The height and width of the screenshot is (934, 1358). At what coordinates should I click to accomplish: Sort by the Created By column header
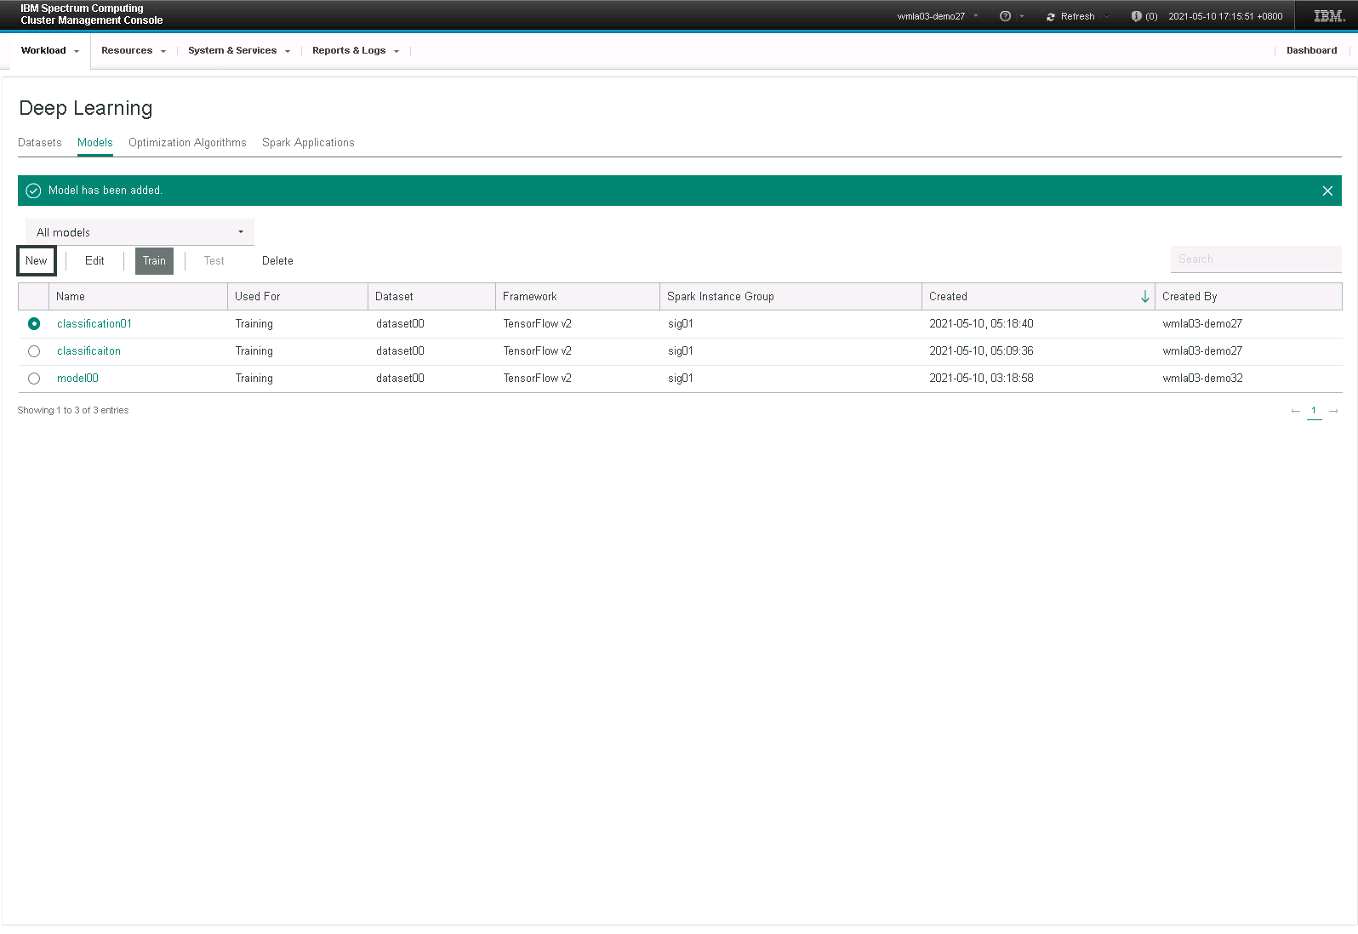point(1248,296)
